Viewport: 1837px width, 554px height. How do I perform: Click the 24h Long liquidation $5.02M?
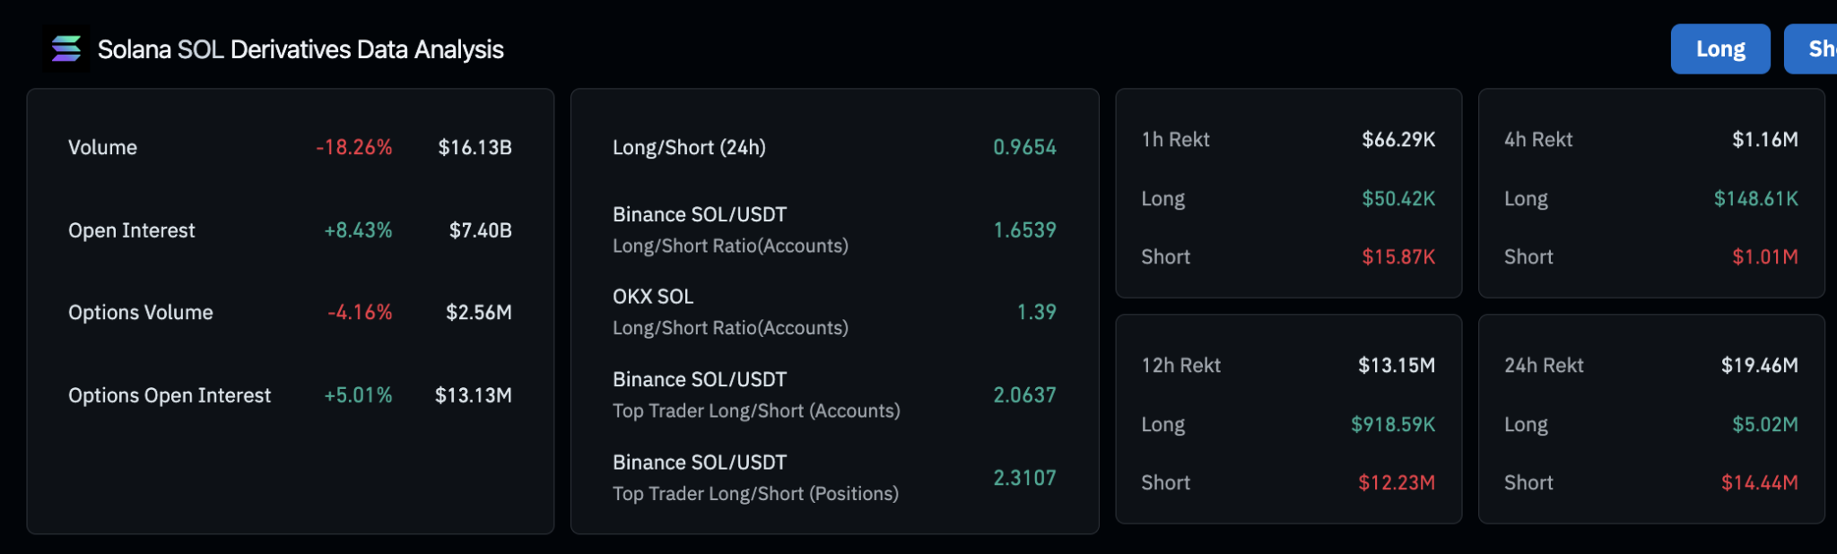(x=1764, y=425)
